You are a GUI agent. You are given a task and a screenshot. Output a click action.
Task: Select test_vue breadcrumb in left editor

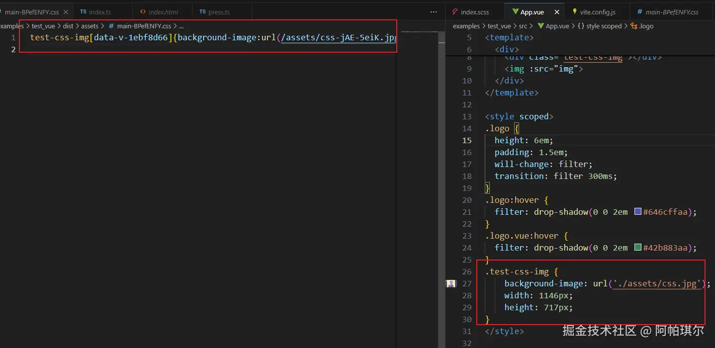click(x=43, y=26)
